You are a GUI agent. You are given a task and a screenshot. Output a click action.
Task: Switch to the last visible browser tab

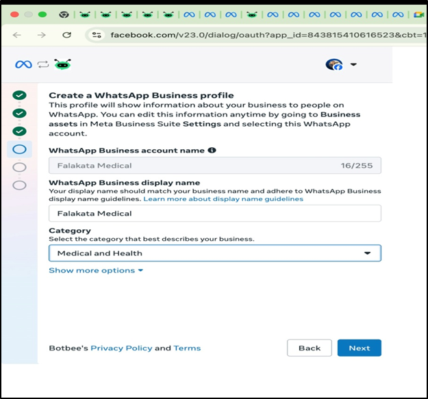[418, 14]
